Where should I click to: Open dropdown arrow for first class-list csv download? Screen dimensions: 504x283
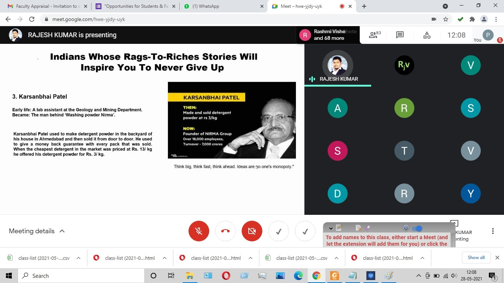[79, 258]
